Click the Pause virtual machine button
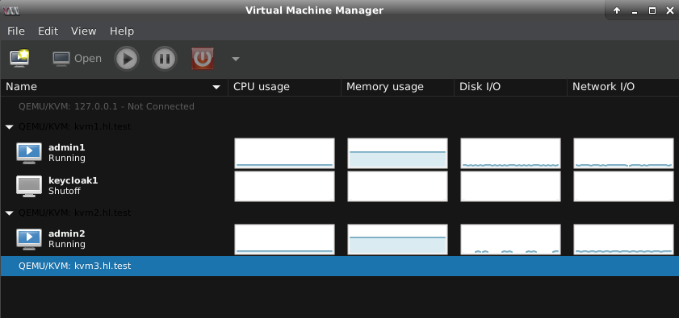This screenshot has width=679, height=318. click(x=165, y=58)
